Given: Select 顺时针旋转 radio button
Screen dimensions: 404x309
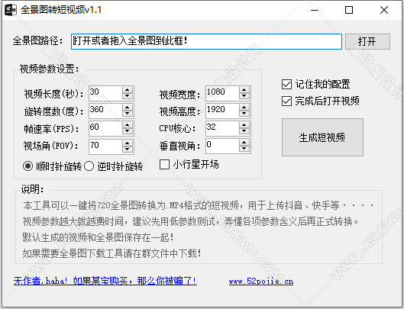Looking at the screenshot, I should 27,166.
